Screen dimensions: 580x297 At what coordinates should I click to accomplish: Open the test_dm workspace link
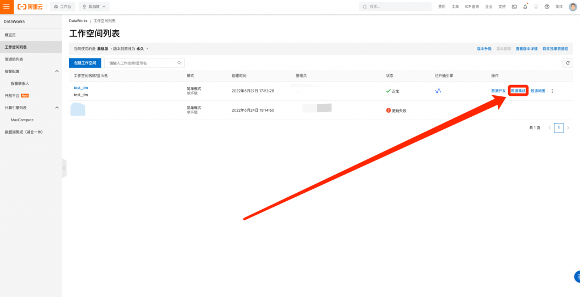pos(81,88)
